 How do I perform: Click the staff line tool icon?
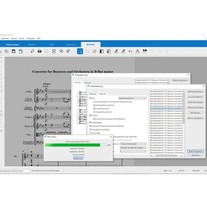(x=131, y=51)
